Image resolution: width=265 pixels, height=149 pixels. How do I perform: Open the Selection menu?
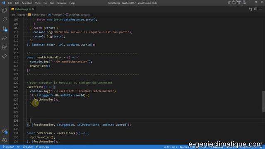point(27,3)
